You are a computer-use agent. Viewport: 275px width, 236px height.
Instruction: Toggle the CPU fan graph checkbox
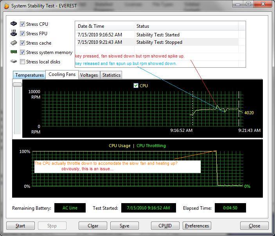point(136,86)
